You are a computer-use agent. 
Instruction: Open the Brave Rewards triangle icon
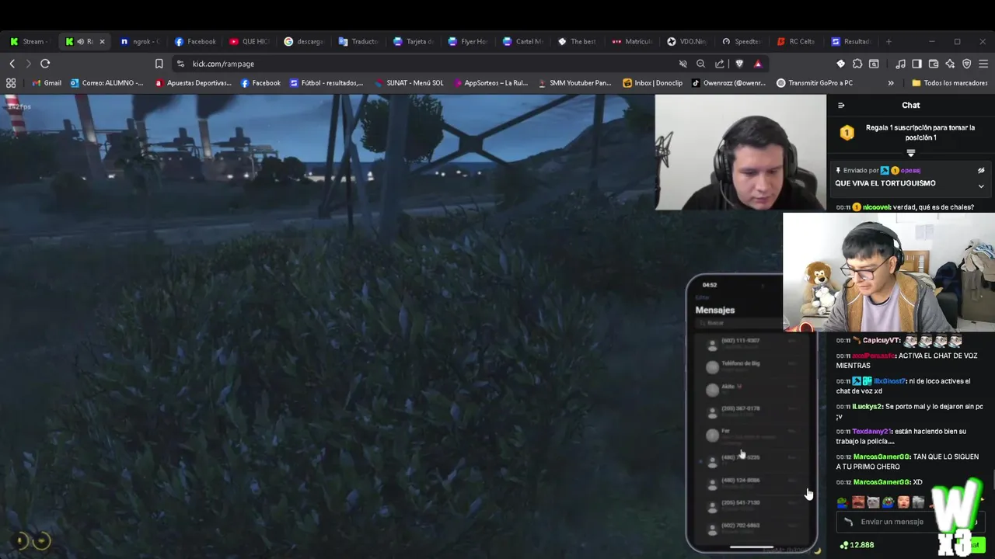(x=758, y=64)
